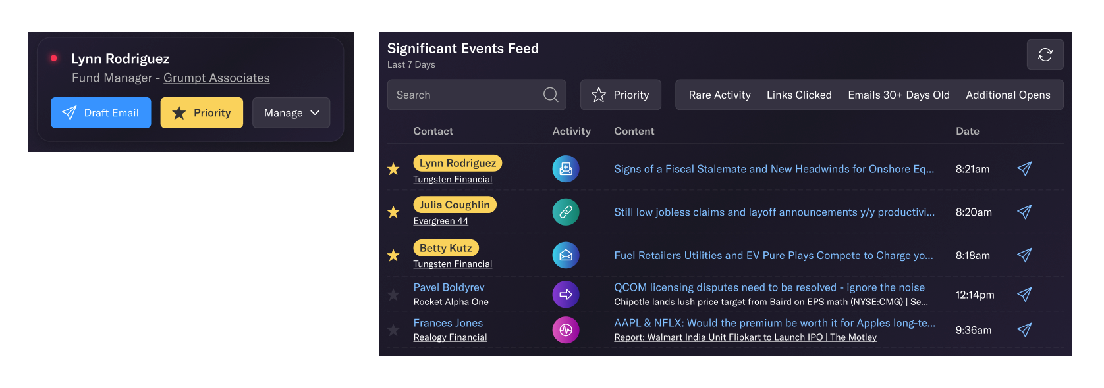Switch to Emails 30+ Days Old tab
This screenshot has height=388, width=1104.
click(x=898, y=95)
